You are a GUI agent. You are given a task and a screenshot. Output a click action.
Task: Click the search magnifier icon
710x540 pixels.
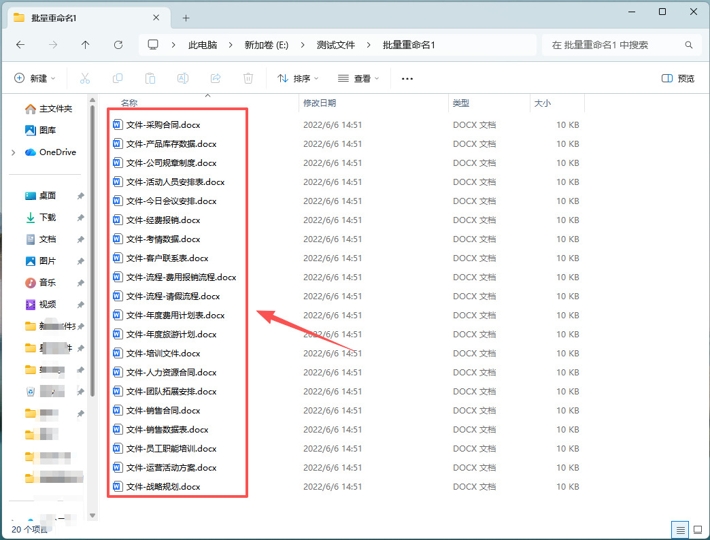[x=689, y=45]
